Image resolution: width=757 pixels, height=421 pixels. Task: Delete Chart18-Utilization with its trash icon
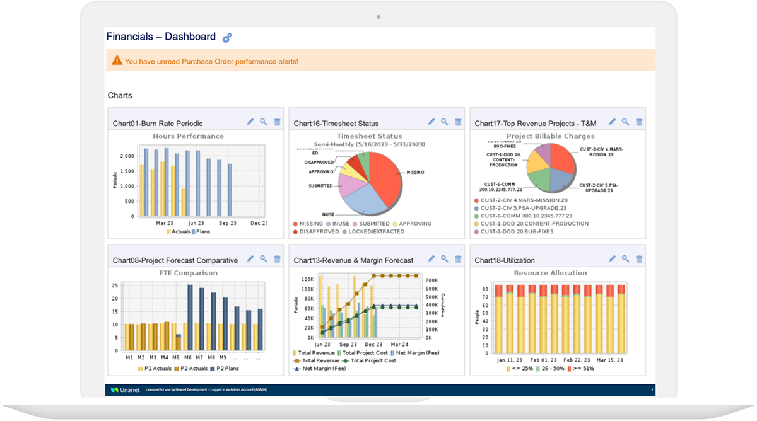coord(639,258)
